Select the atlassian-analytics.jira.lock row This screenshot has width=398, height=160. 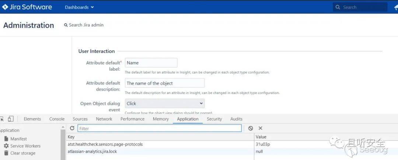pos(92,152)
